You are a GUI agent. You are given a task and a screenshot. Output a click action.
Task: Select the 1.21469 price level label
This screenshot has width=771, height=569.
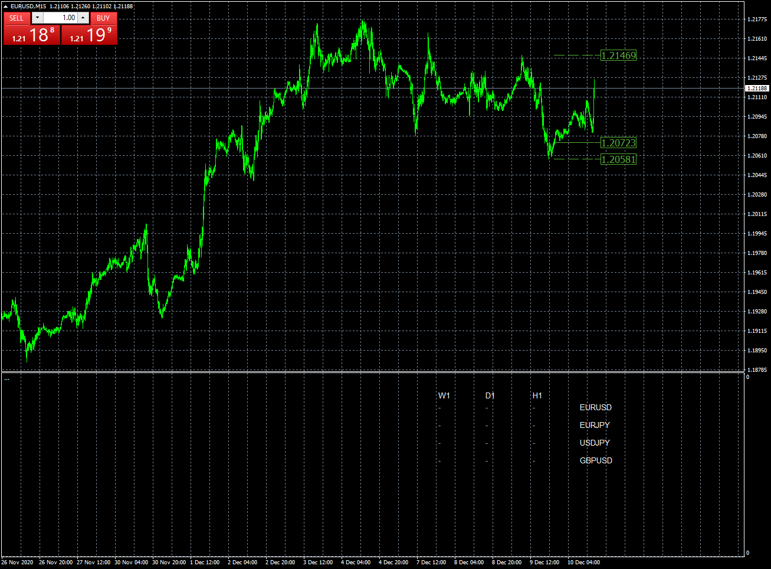coord(618,55)
